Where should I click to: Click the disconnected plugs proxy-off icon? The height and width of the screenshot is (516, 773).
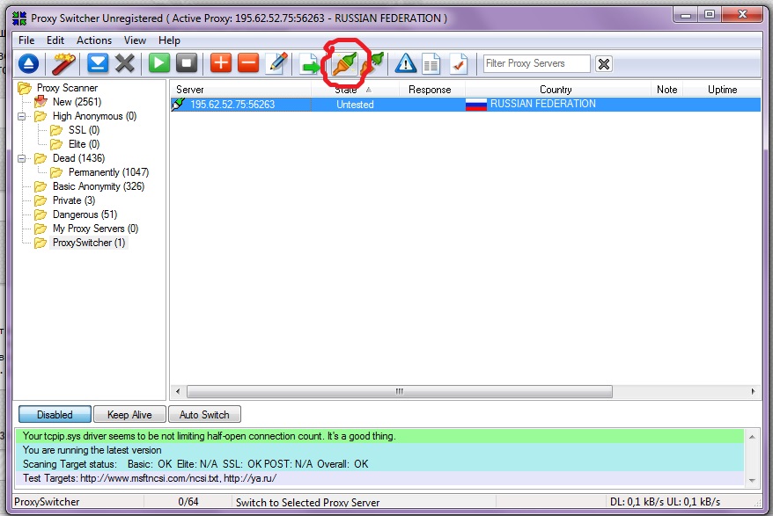372,63
